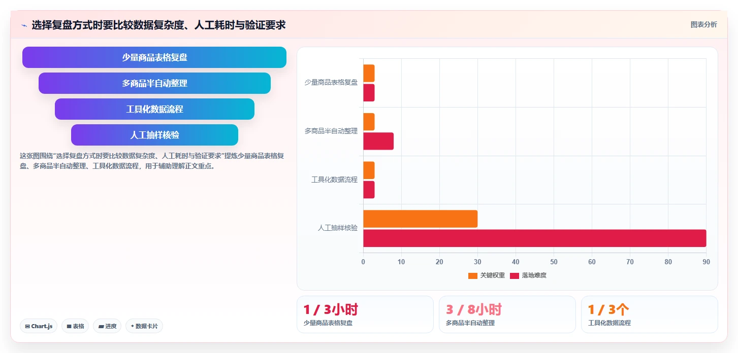The height and width of the screenshot is (353, 738).
Task: Toggle the 落地难度 legend swatch
Action: 515,275
